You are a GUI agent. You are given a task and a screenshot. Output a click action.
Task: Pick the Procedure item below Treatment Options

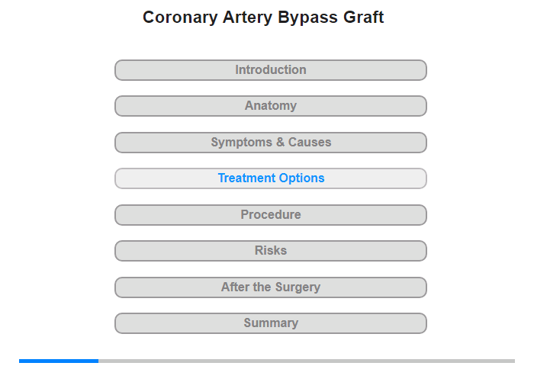(271, 214)
